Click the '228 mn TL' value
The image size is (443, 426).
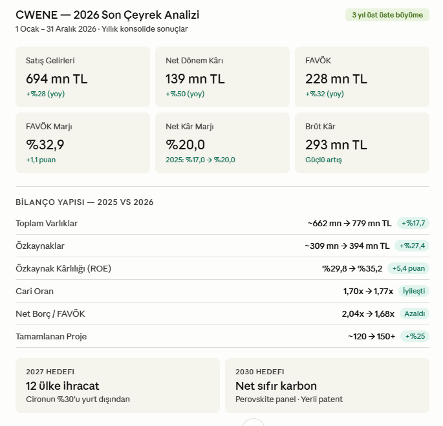coord(336,79)
